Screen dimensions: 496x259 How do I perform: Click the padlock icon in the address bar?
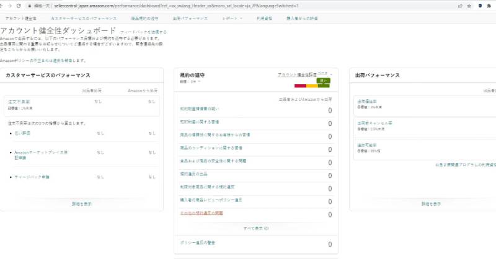pos(29,6)
